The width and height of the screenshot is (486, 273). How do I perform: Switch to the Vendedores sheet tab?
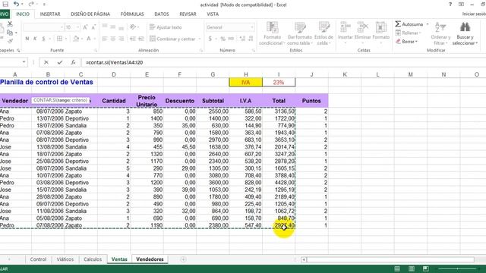tap(150, 259)
